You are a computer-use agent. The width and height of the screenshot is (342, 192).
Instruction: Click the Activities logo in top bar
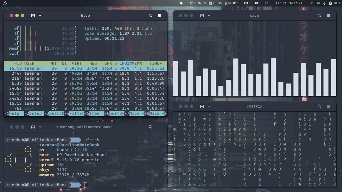tap(5, 3)
